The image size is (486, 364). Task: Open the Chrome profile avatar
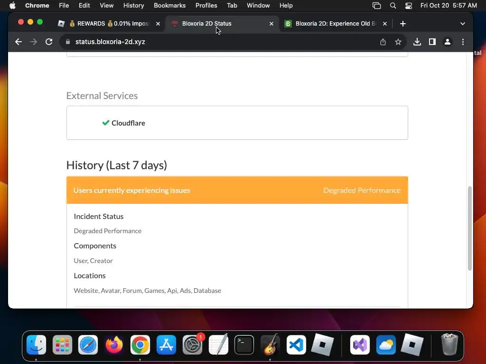tap(447, 42)
